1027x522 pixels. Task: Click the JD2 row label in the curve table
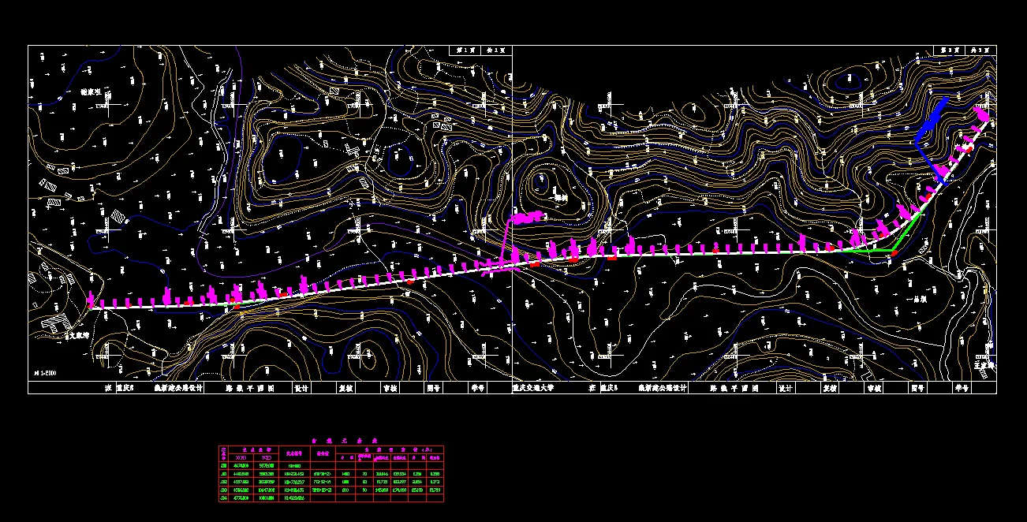pos(223,482)
